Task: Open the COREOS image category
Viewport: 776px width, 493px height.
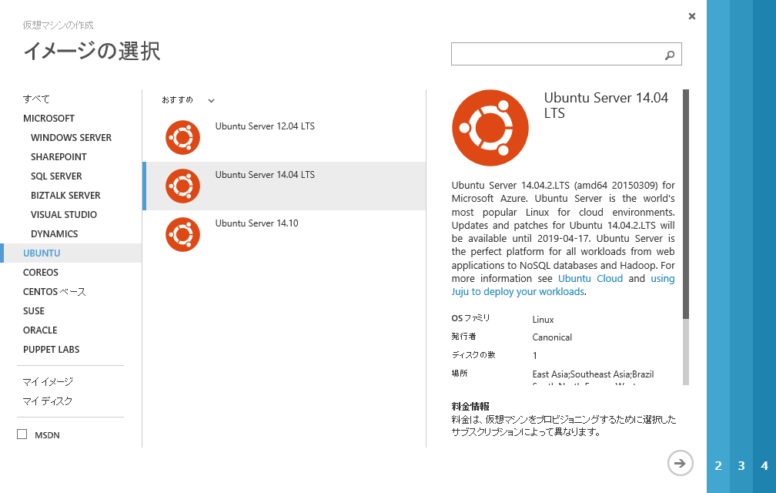Action: [x=41, y=273]
